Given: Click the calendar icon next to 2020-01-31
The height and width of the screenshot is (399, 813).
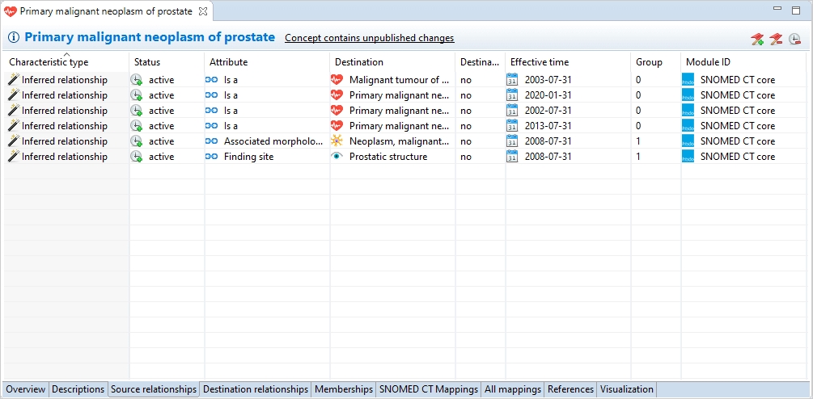Looking at the screenshot, I should [512, 95].
